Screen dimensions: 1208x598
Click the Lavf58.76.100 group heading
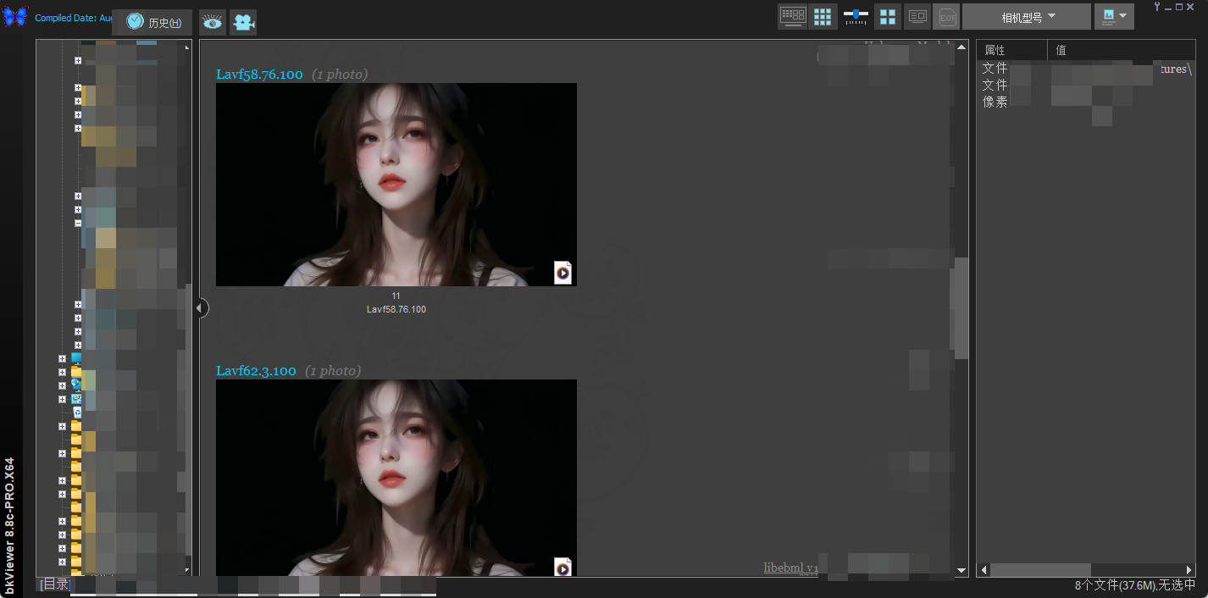(259, 75)
